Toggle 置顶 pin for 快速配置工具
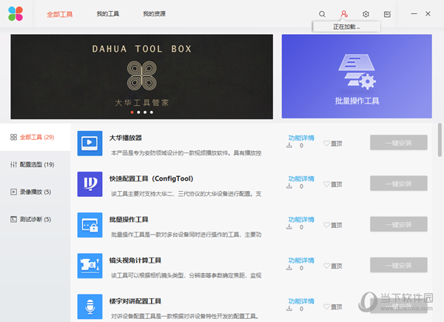The image size is (444, 322). click(333, 184)
